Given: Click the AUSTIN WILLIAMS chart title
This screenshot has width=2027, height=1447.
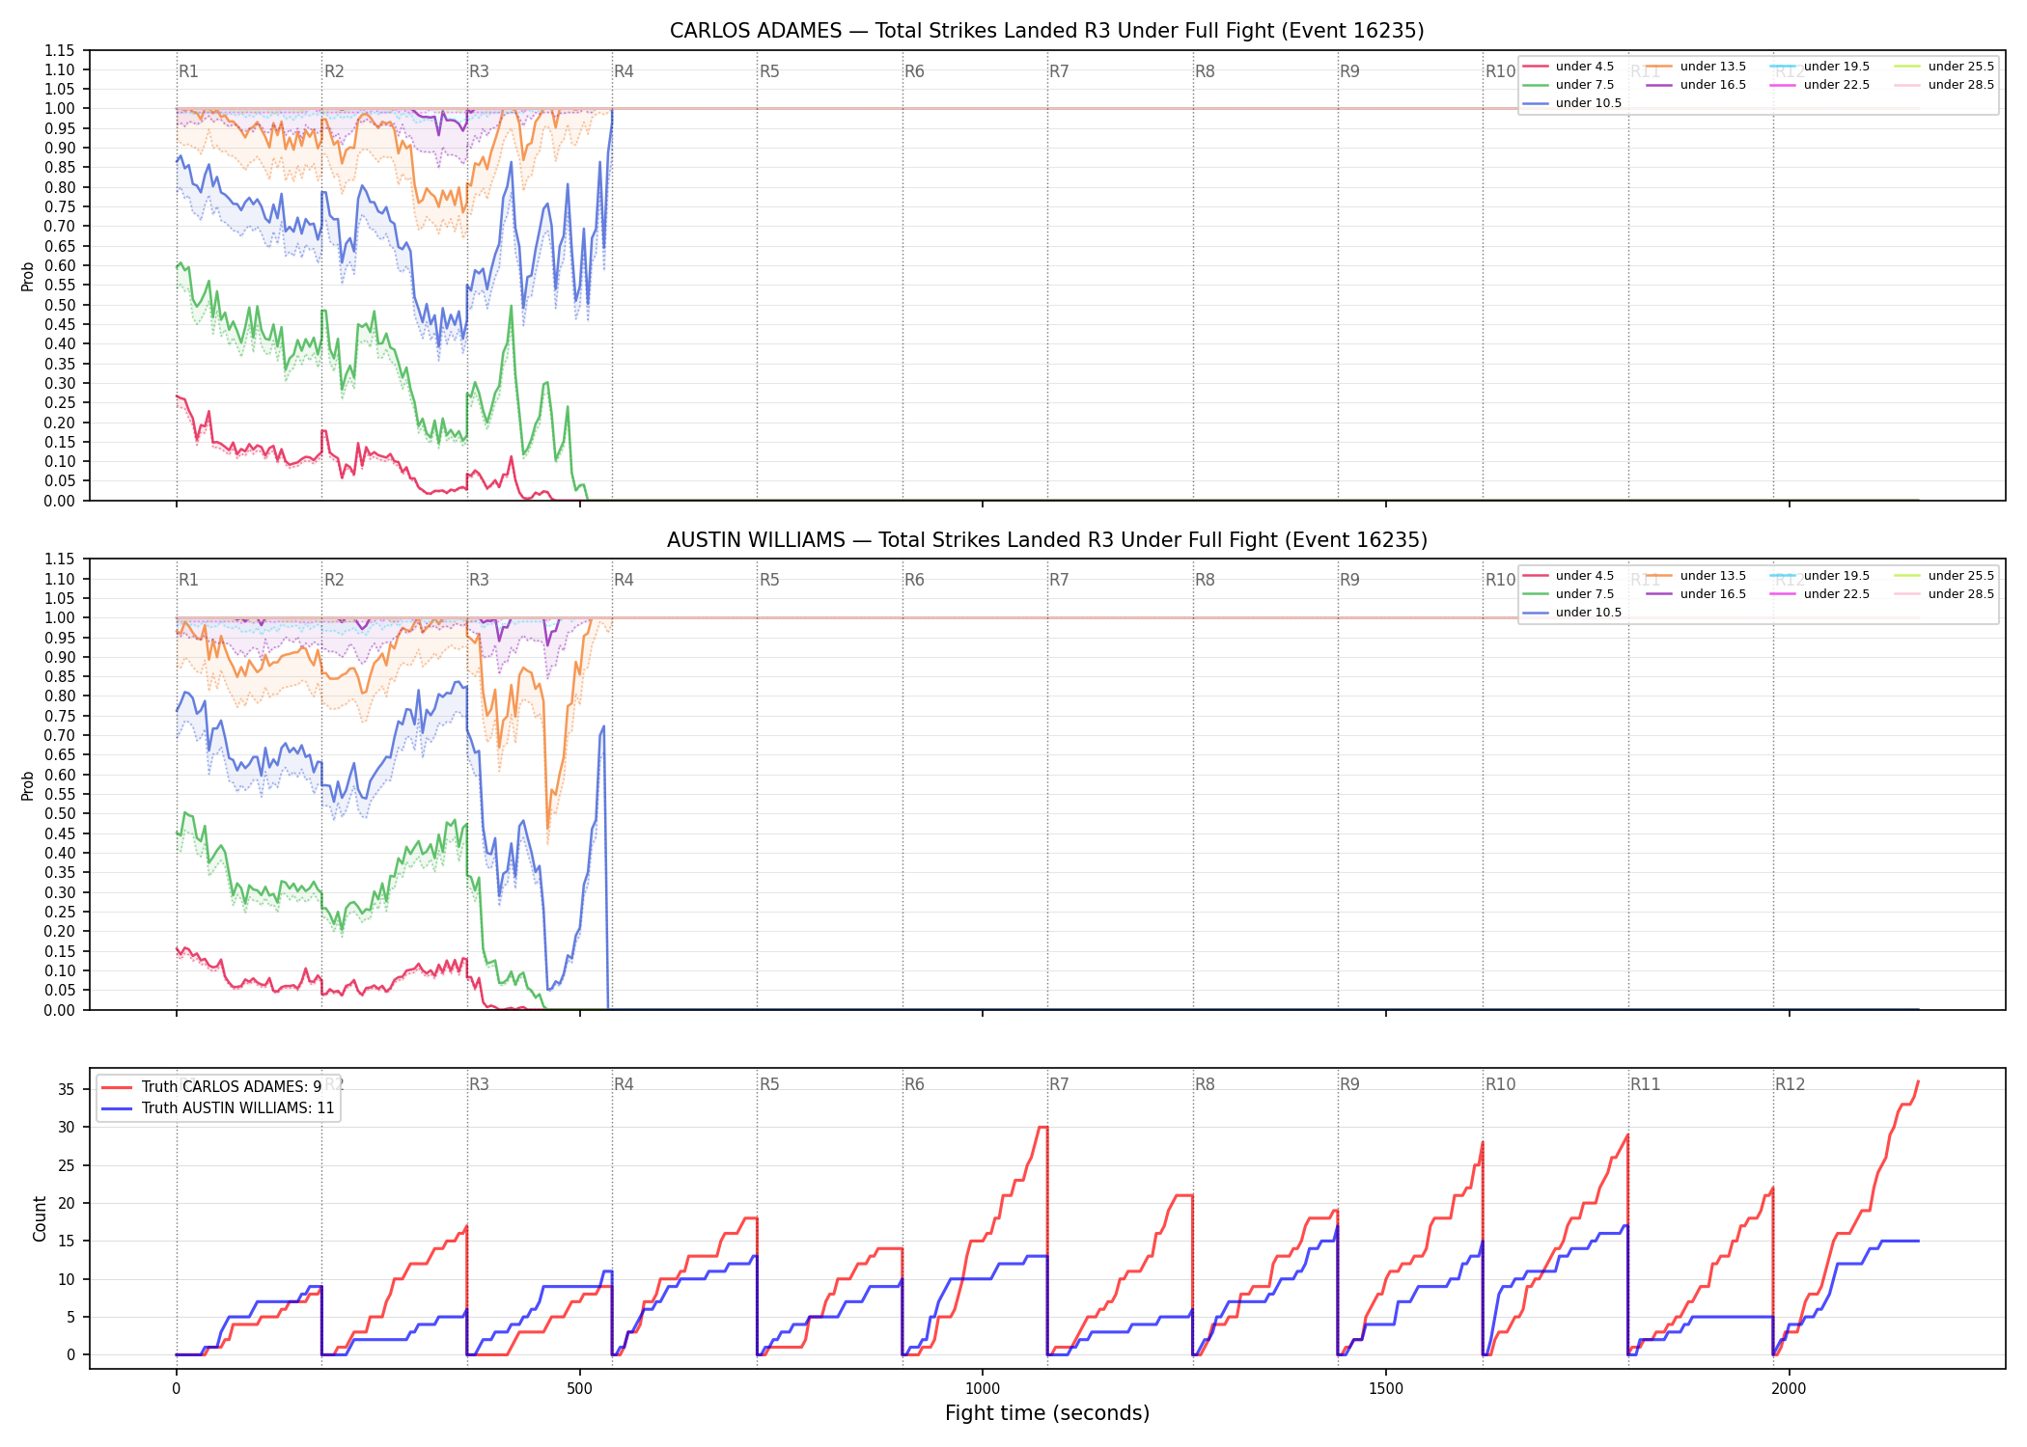Looking at the screenshot, I should [x=1046, y=540].
